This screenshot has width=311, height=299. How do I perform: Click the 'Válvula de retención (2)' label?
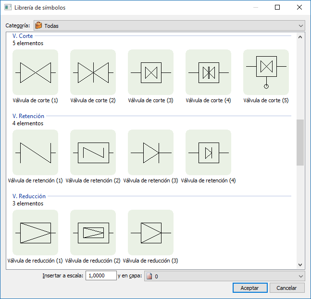[x=93, y=180]
